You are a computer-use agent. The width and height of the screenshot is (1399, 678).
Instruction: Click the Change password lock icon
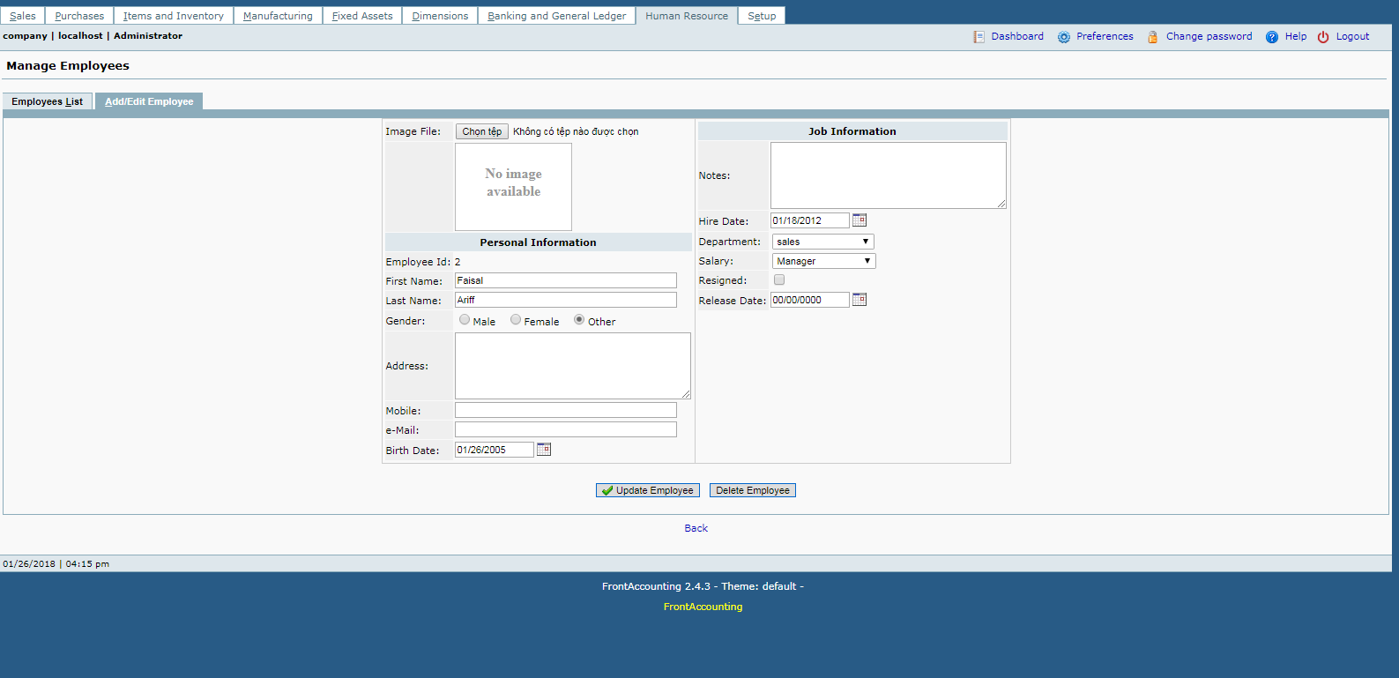pos(1152,37)
